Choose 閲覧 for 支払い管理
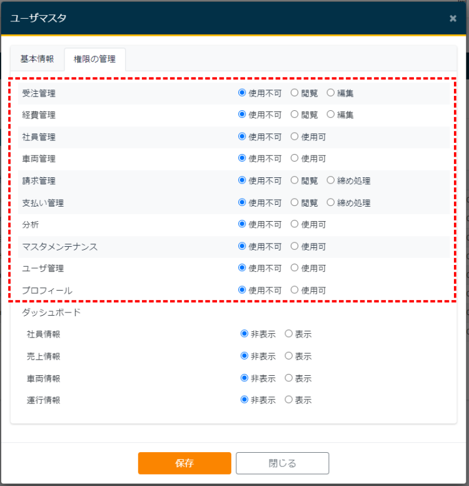The height and width of the screenshot is (486, 469). click(295, 202)
